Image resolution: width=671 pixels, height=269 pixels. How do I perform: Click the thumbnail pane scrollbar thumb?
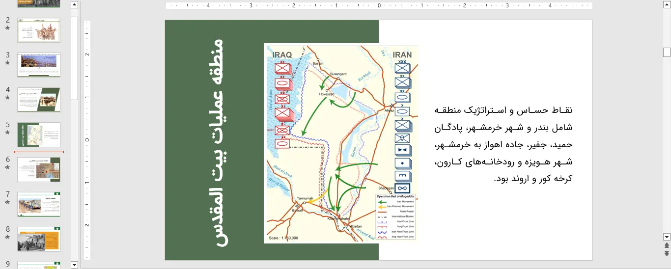[74, 58]
